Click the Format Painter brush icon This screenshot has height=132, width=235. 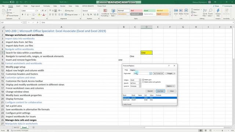[x=7, y=15]
